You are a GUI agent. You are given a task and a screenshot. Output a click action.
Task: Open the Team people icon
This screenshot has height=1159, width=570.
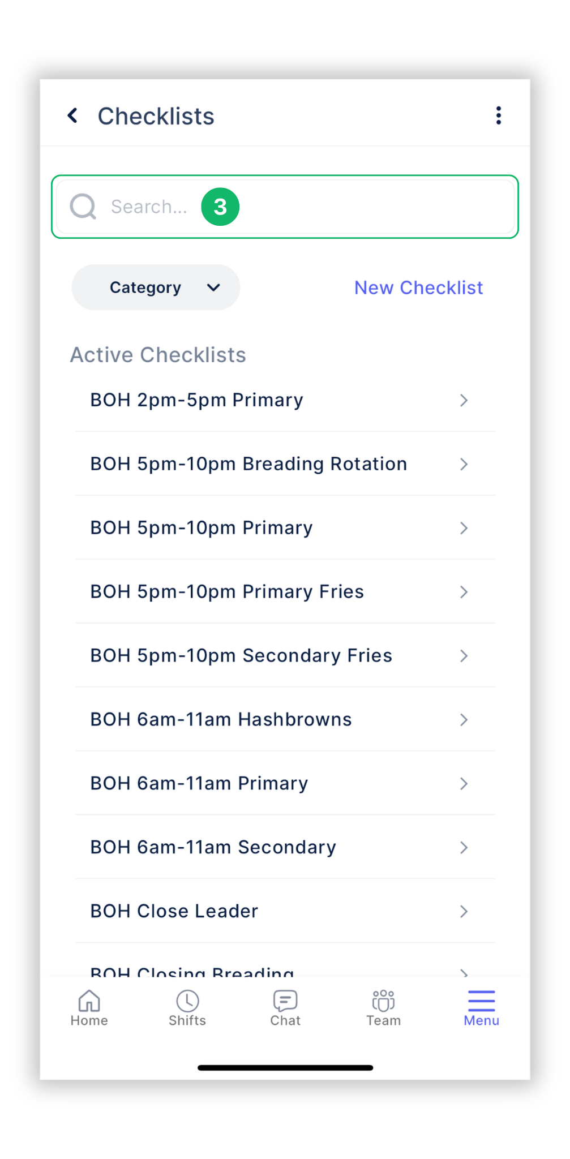pos(383,1007)
